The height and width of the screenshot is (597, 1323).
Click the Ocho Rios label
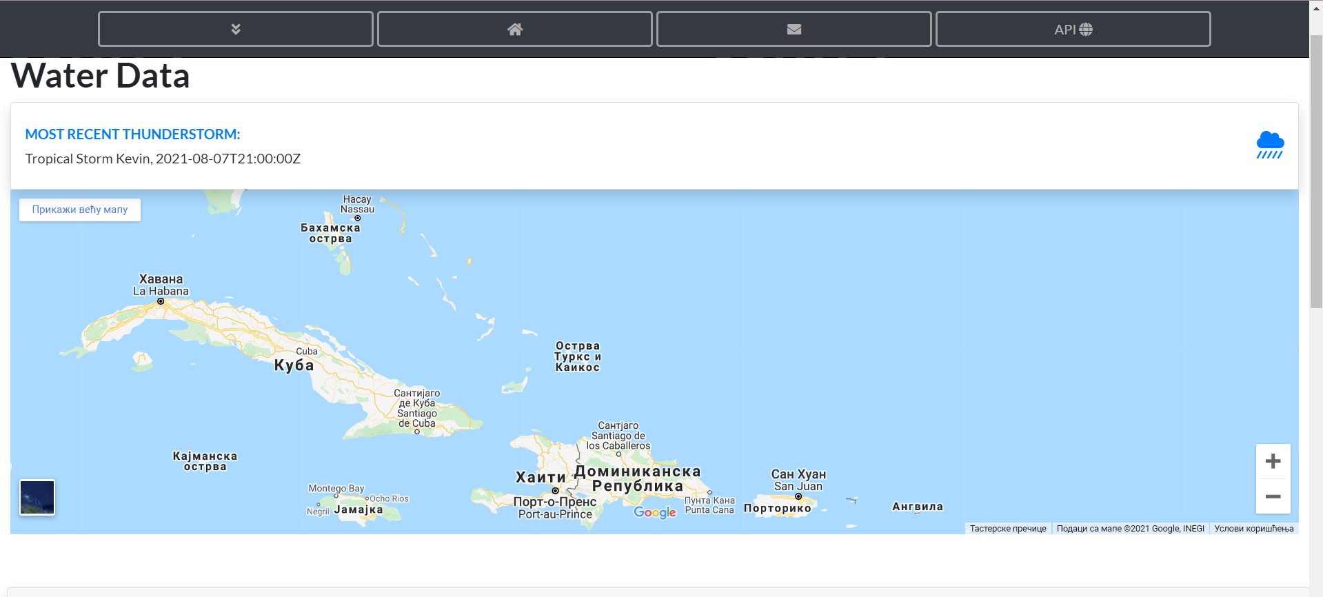pyautogui.click(x=389, y=498)
